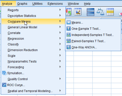Choose Simulation... from the Analyze menu
Screen dimensions: 122x96
[33, 73]
